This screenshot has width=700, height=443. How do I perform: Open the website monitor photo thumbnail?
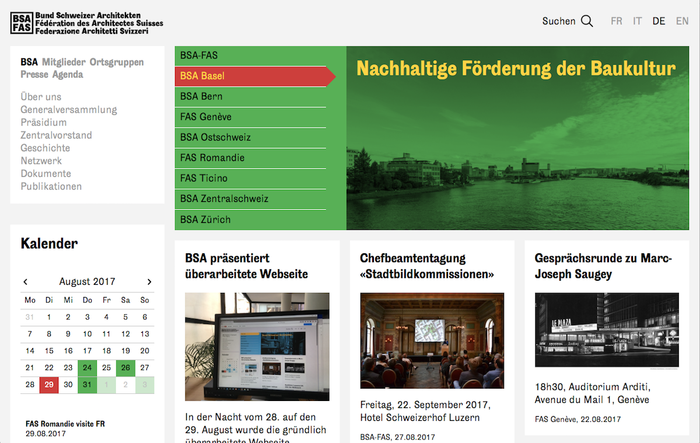(x=257, y=347)
